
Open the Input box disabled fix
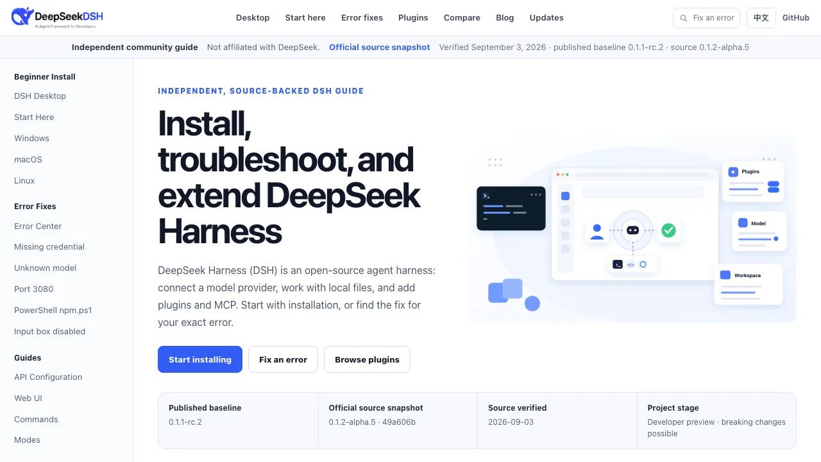tap(50, 332)
